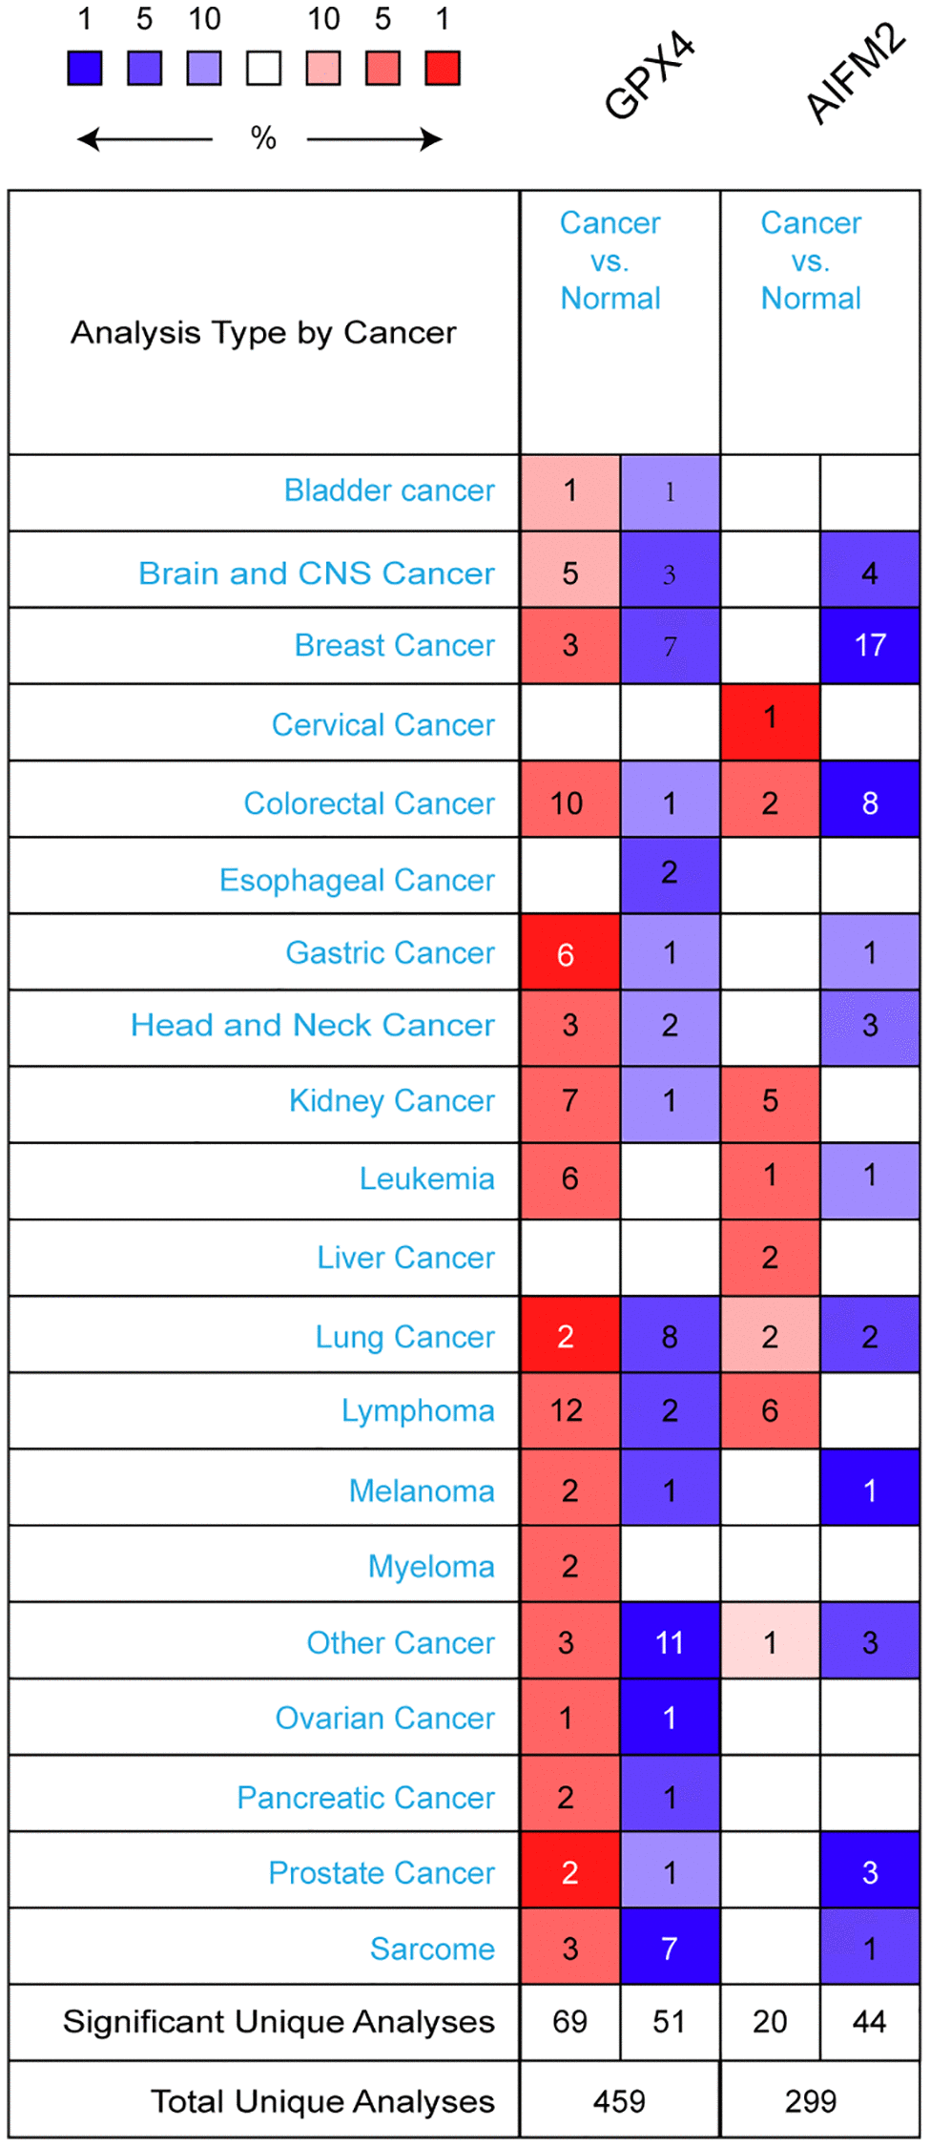Image resolution: width=930 pixels, height=2147 pixels.
Task: Open the Brain and CNS Cancer link
Action: [317, 573]
